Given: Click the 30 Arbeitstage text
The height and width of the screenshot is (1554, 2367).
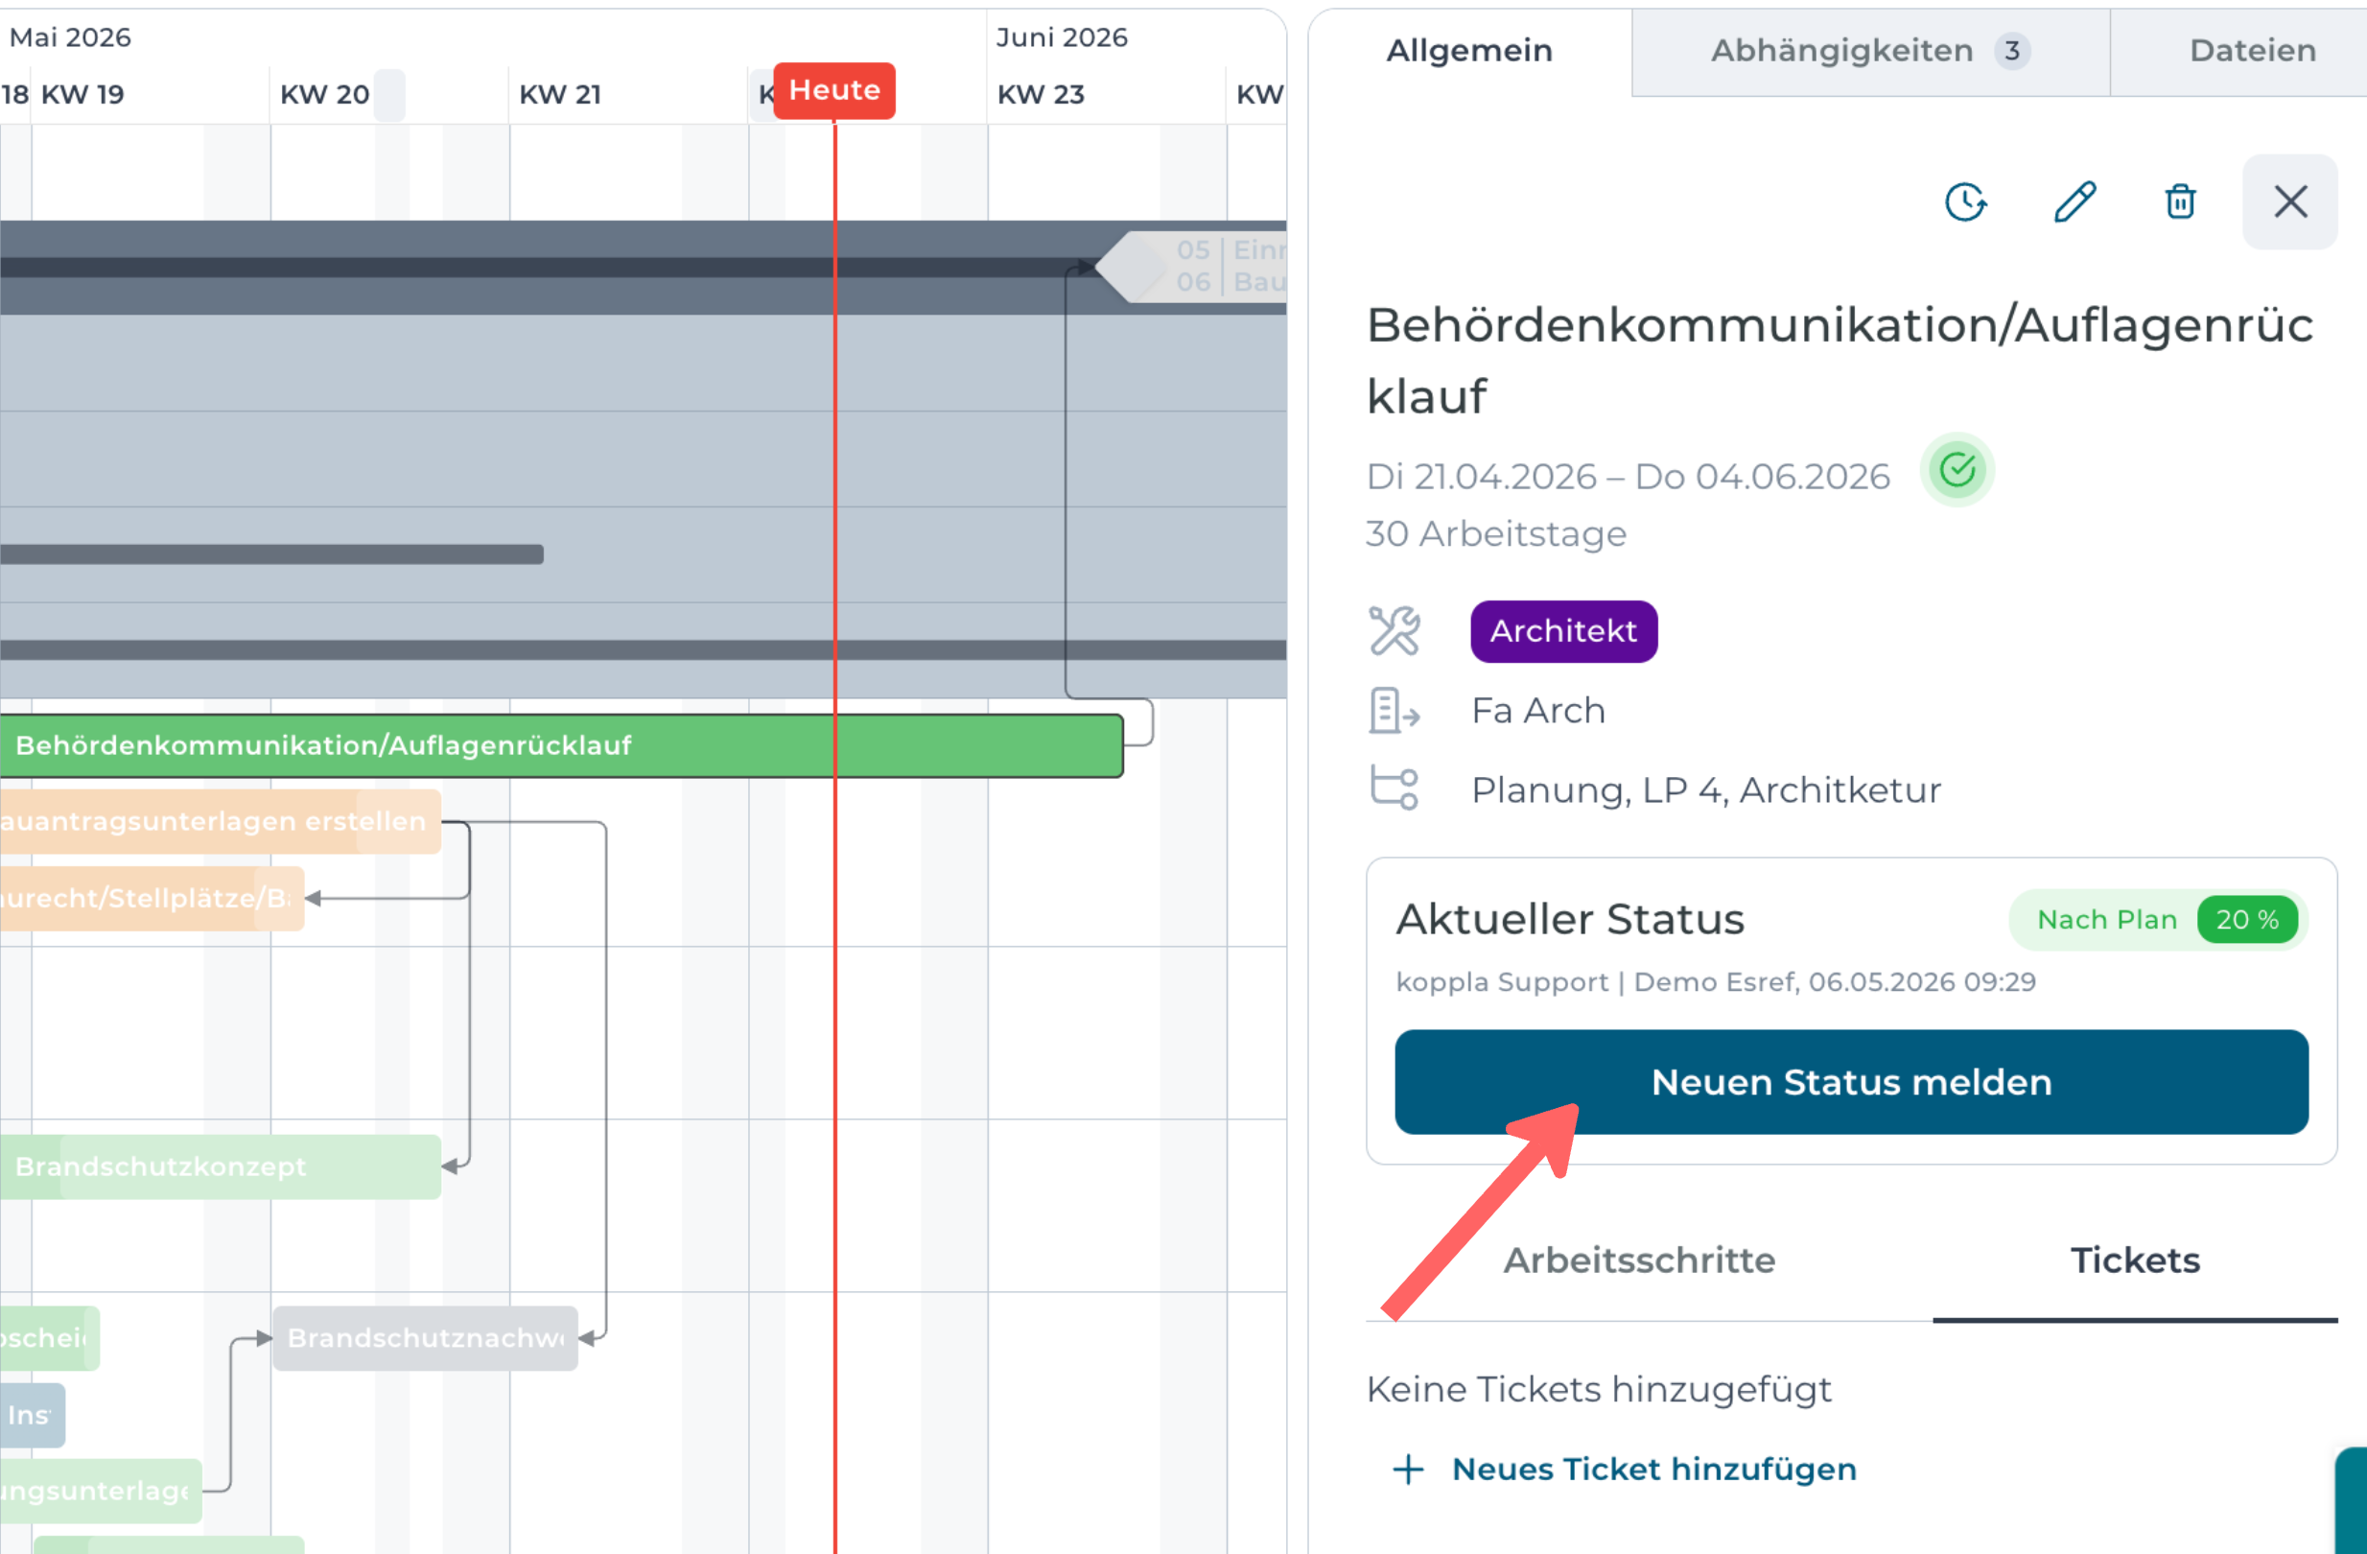Looking at the screenshot, I should (1496, 533).
